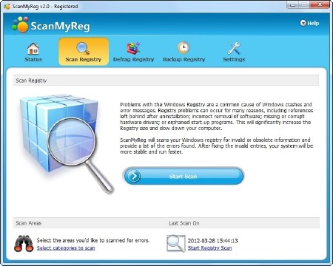Click the binoculars icon under Scan Areas
Screen dimensions: 333x266
click(x=24, y=243)
